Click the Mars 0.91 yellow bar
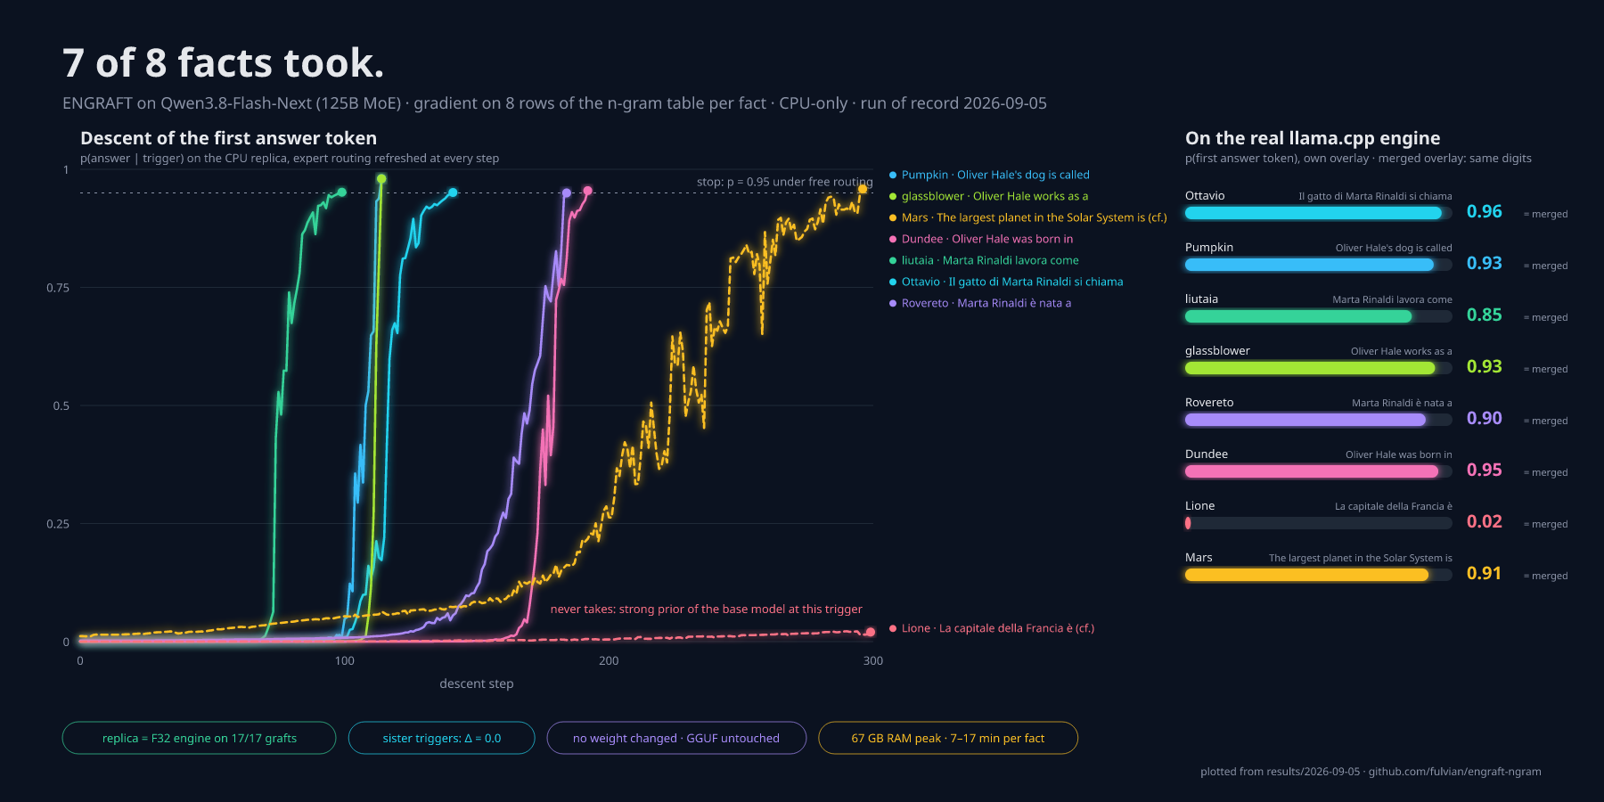The height and width of the screenshot is (802, 1604). 1319,575
